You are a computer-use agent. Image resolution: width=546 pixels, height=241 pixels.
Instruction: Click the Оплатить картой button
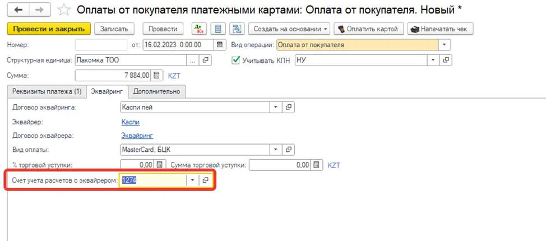click(x=369, y=29)
